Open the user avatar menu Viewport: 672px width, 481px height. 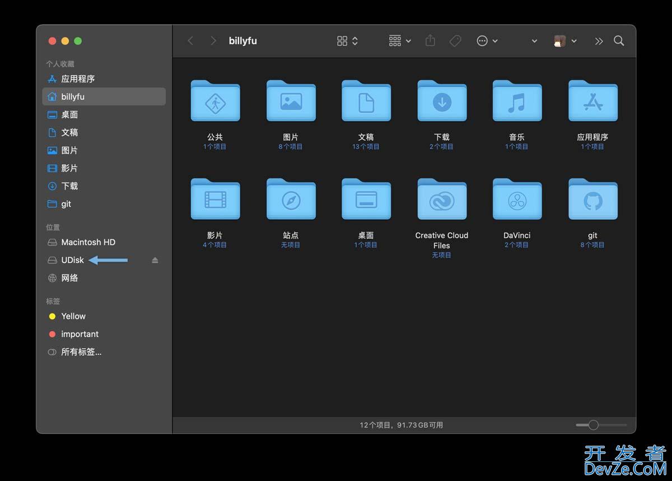click(565, 41)
